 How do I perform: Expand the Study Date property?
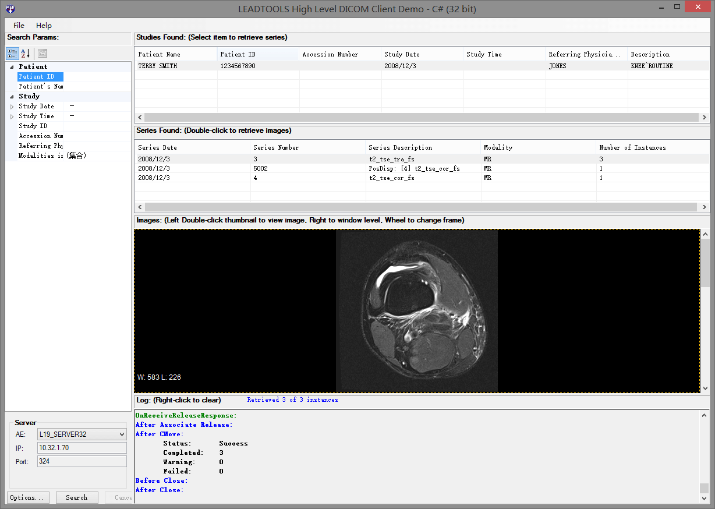coord(12,107)
